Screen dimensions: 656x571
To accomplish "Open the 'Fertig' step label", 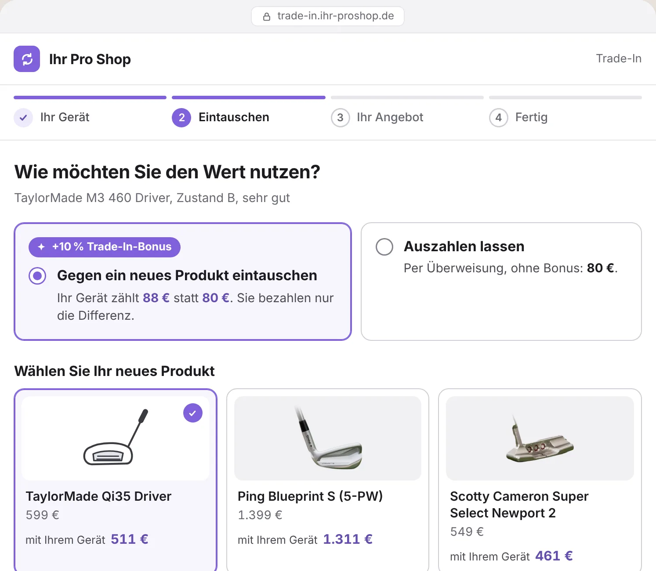I will coord(531,117).
